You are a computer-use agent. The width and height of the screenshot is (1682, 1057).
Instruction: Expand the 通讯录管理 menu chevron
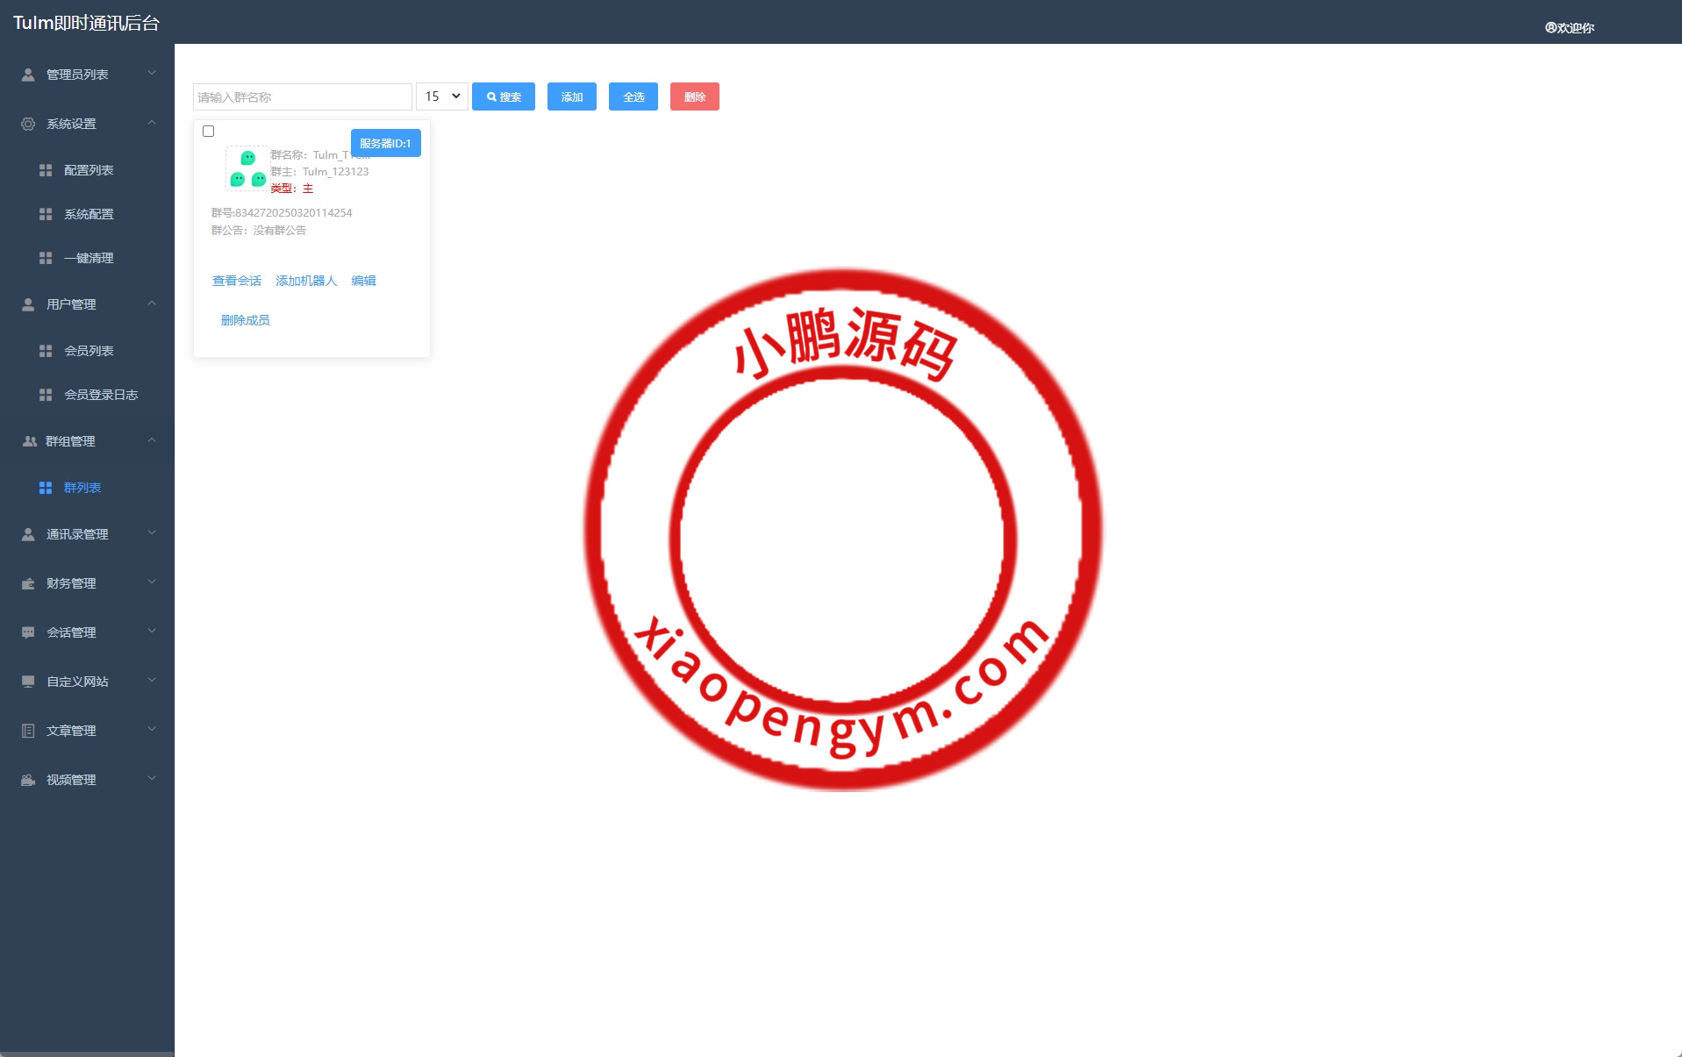pyautogui.click(x=152, y=533)
